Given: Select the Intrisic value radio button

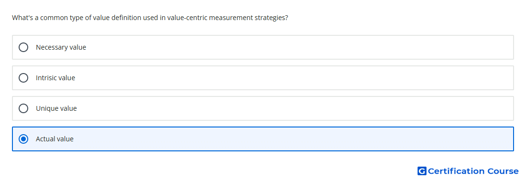Looking at the screenshot, I should tap(23, 78).
